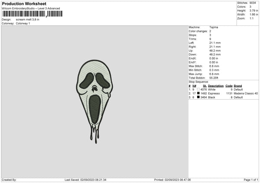Click the barcode image
Viewport: 260px width, 183px height.
click(32, 14)
